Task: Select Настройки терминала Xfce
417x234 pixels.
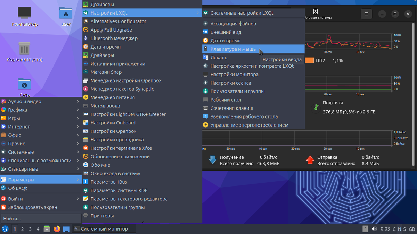Action: pos(142,148)
